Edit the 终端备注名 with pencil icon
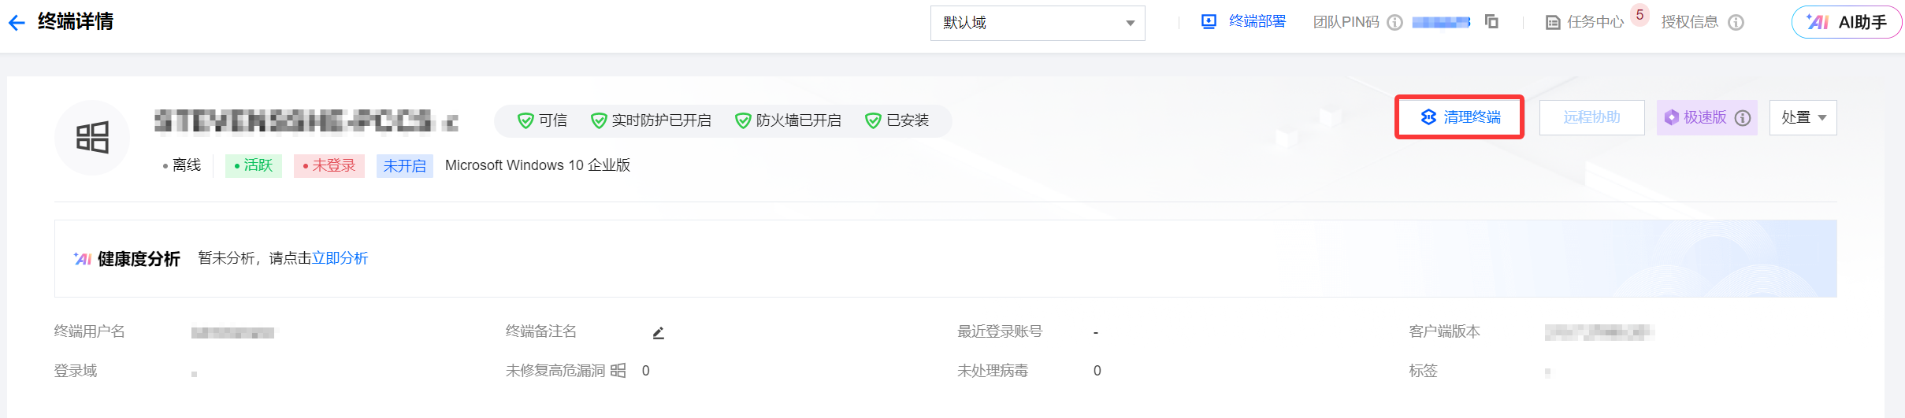 (x=659, y=333)
